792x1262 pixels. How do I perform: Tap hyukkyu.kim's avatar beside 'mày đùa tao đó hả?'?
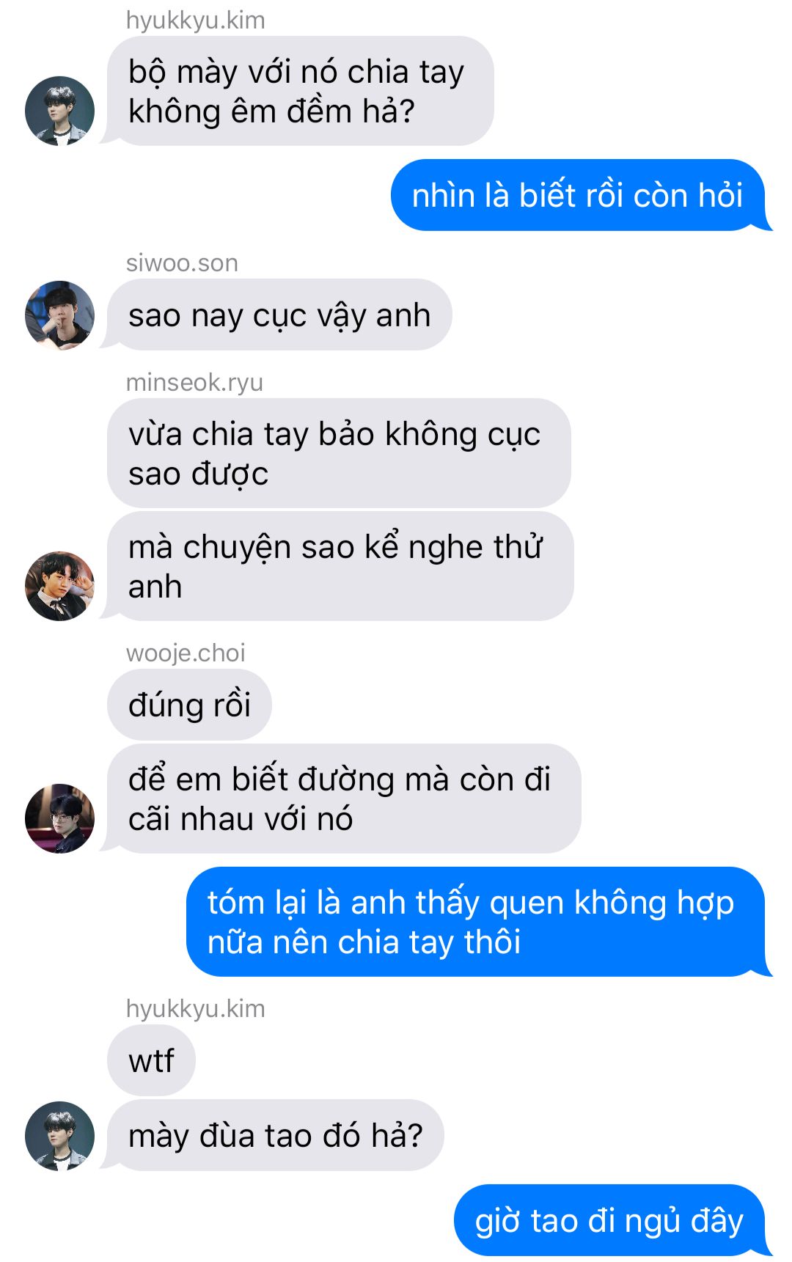tap(59, 1136)
